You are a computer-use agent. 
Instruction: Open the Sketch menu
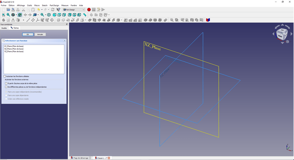(x=45, y=5)
